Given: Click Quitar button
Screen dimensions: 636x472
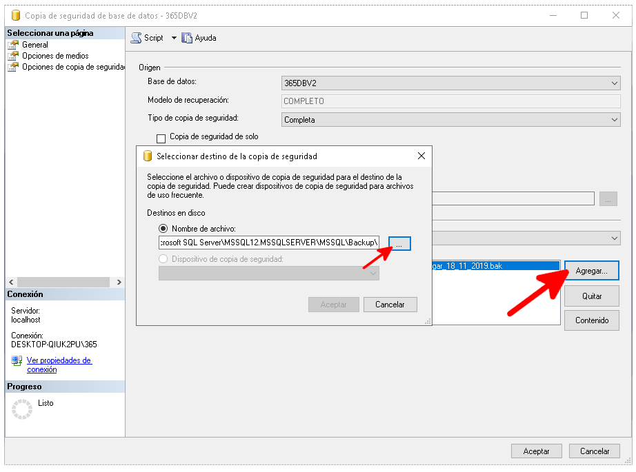Looking at the screenshot, I should 591,296.
